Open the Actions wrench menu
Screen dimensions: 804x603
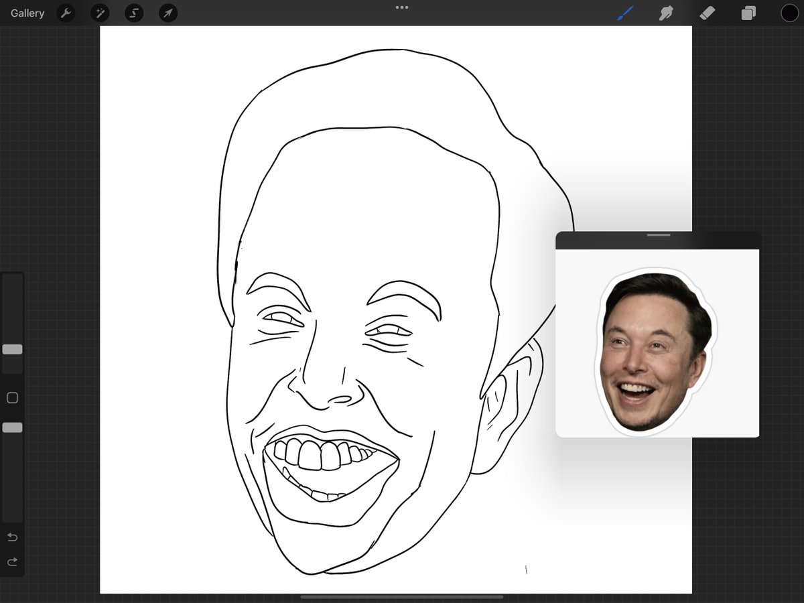pos(66,13)
